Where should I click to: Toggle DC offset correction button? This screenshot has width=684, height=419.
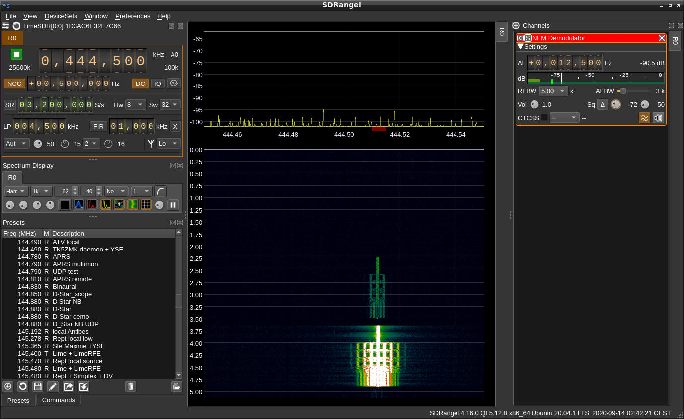(x=140, y=84)
